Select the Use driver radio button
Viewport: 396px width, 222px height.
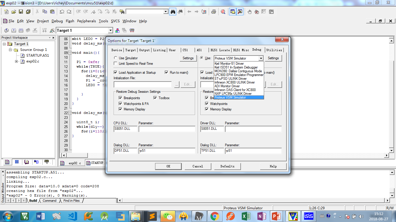[x=202, y=58]
